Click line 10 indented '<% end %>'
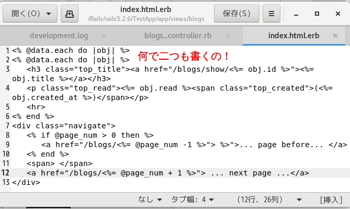Viewport: 350px width, 209px height. click(x=48, y=154)
